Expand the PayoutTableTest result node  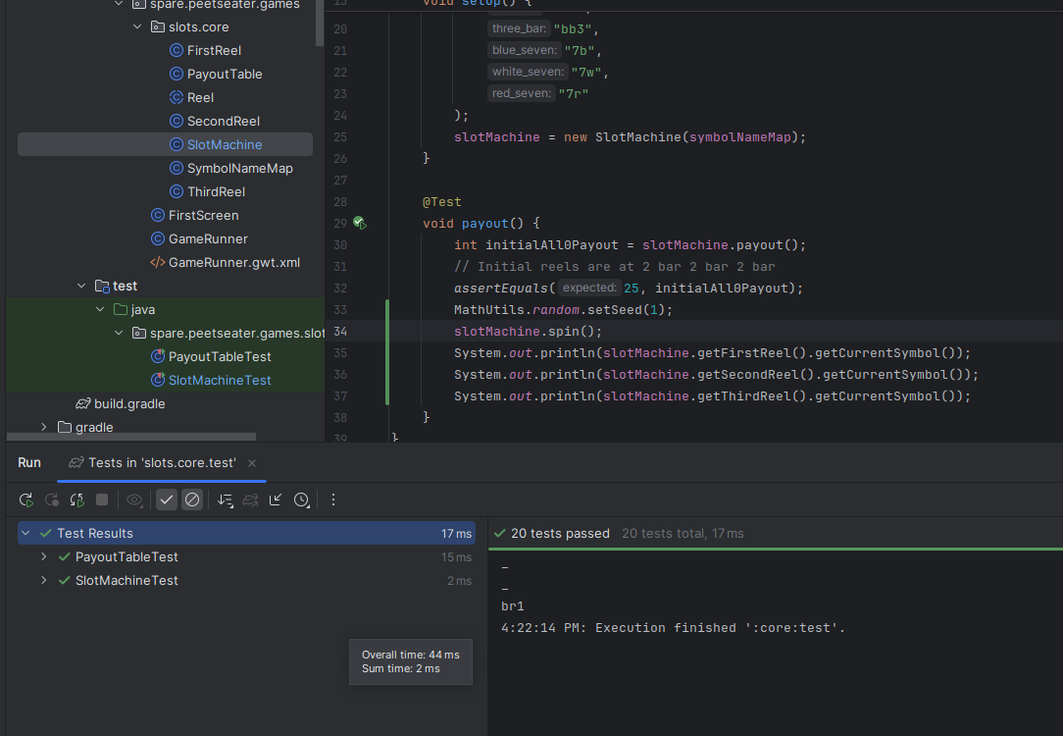coord(44,557)
